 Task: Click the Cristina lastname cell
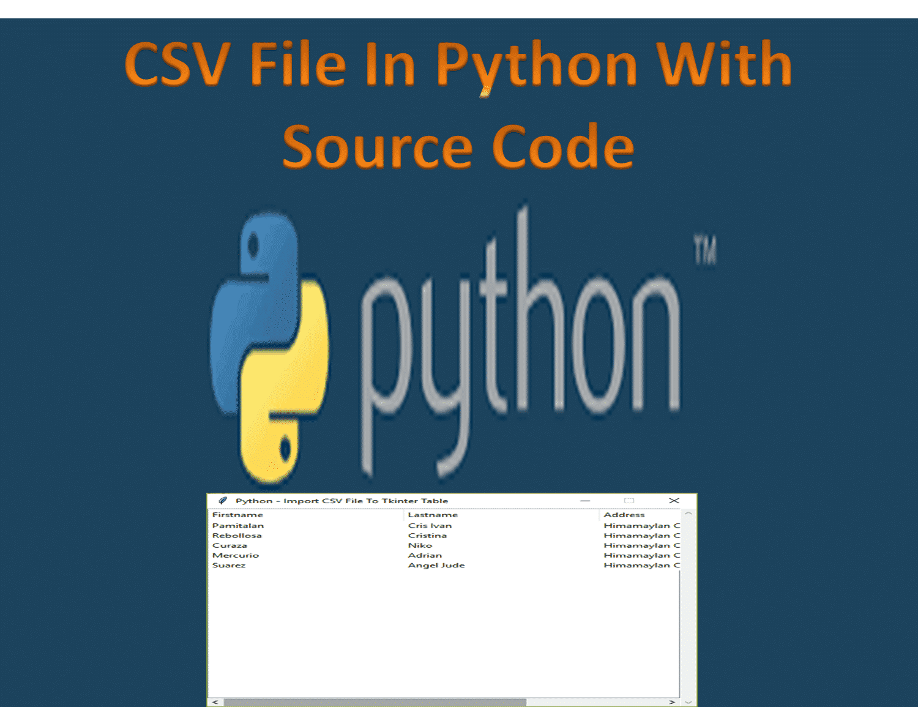pos(428,536)
